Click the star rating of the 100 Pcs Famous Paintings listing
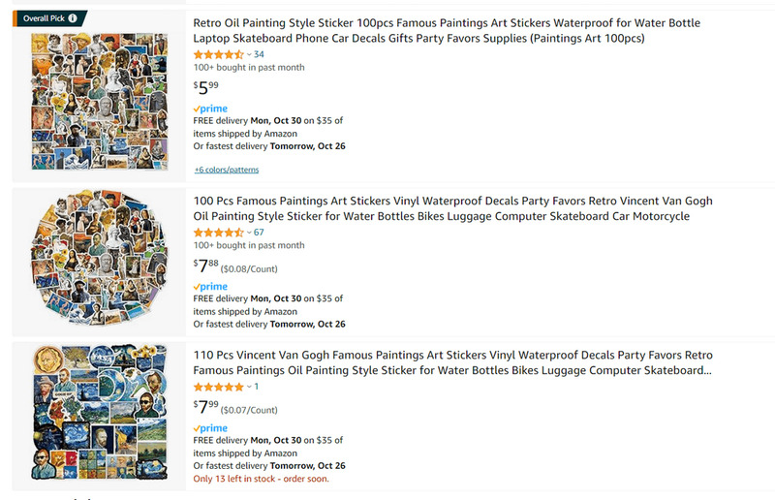The height and width of the screenshot is (500, 775). 219,233
